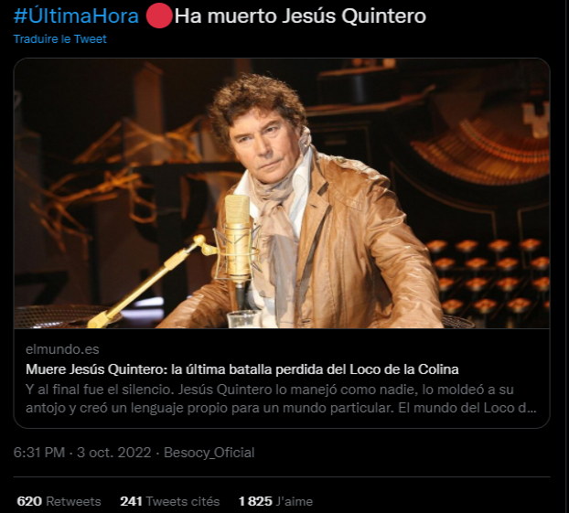Open the Besocy_Oficial source label
The image size is (569, 513).
pyautogui.click(x=209, y=453)
